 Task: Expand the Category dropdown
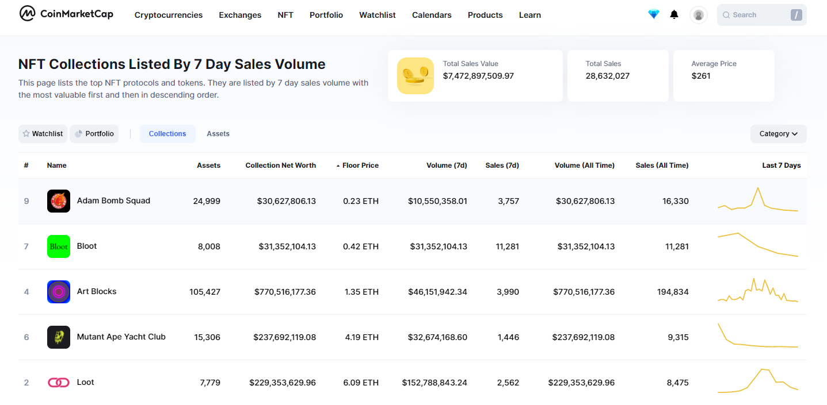click(x=778, y=134)
